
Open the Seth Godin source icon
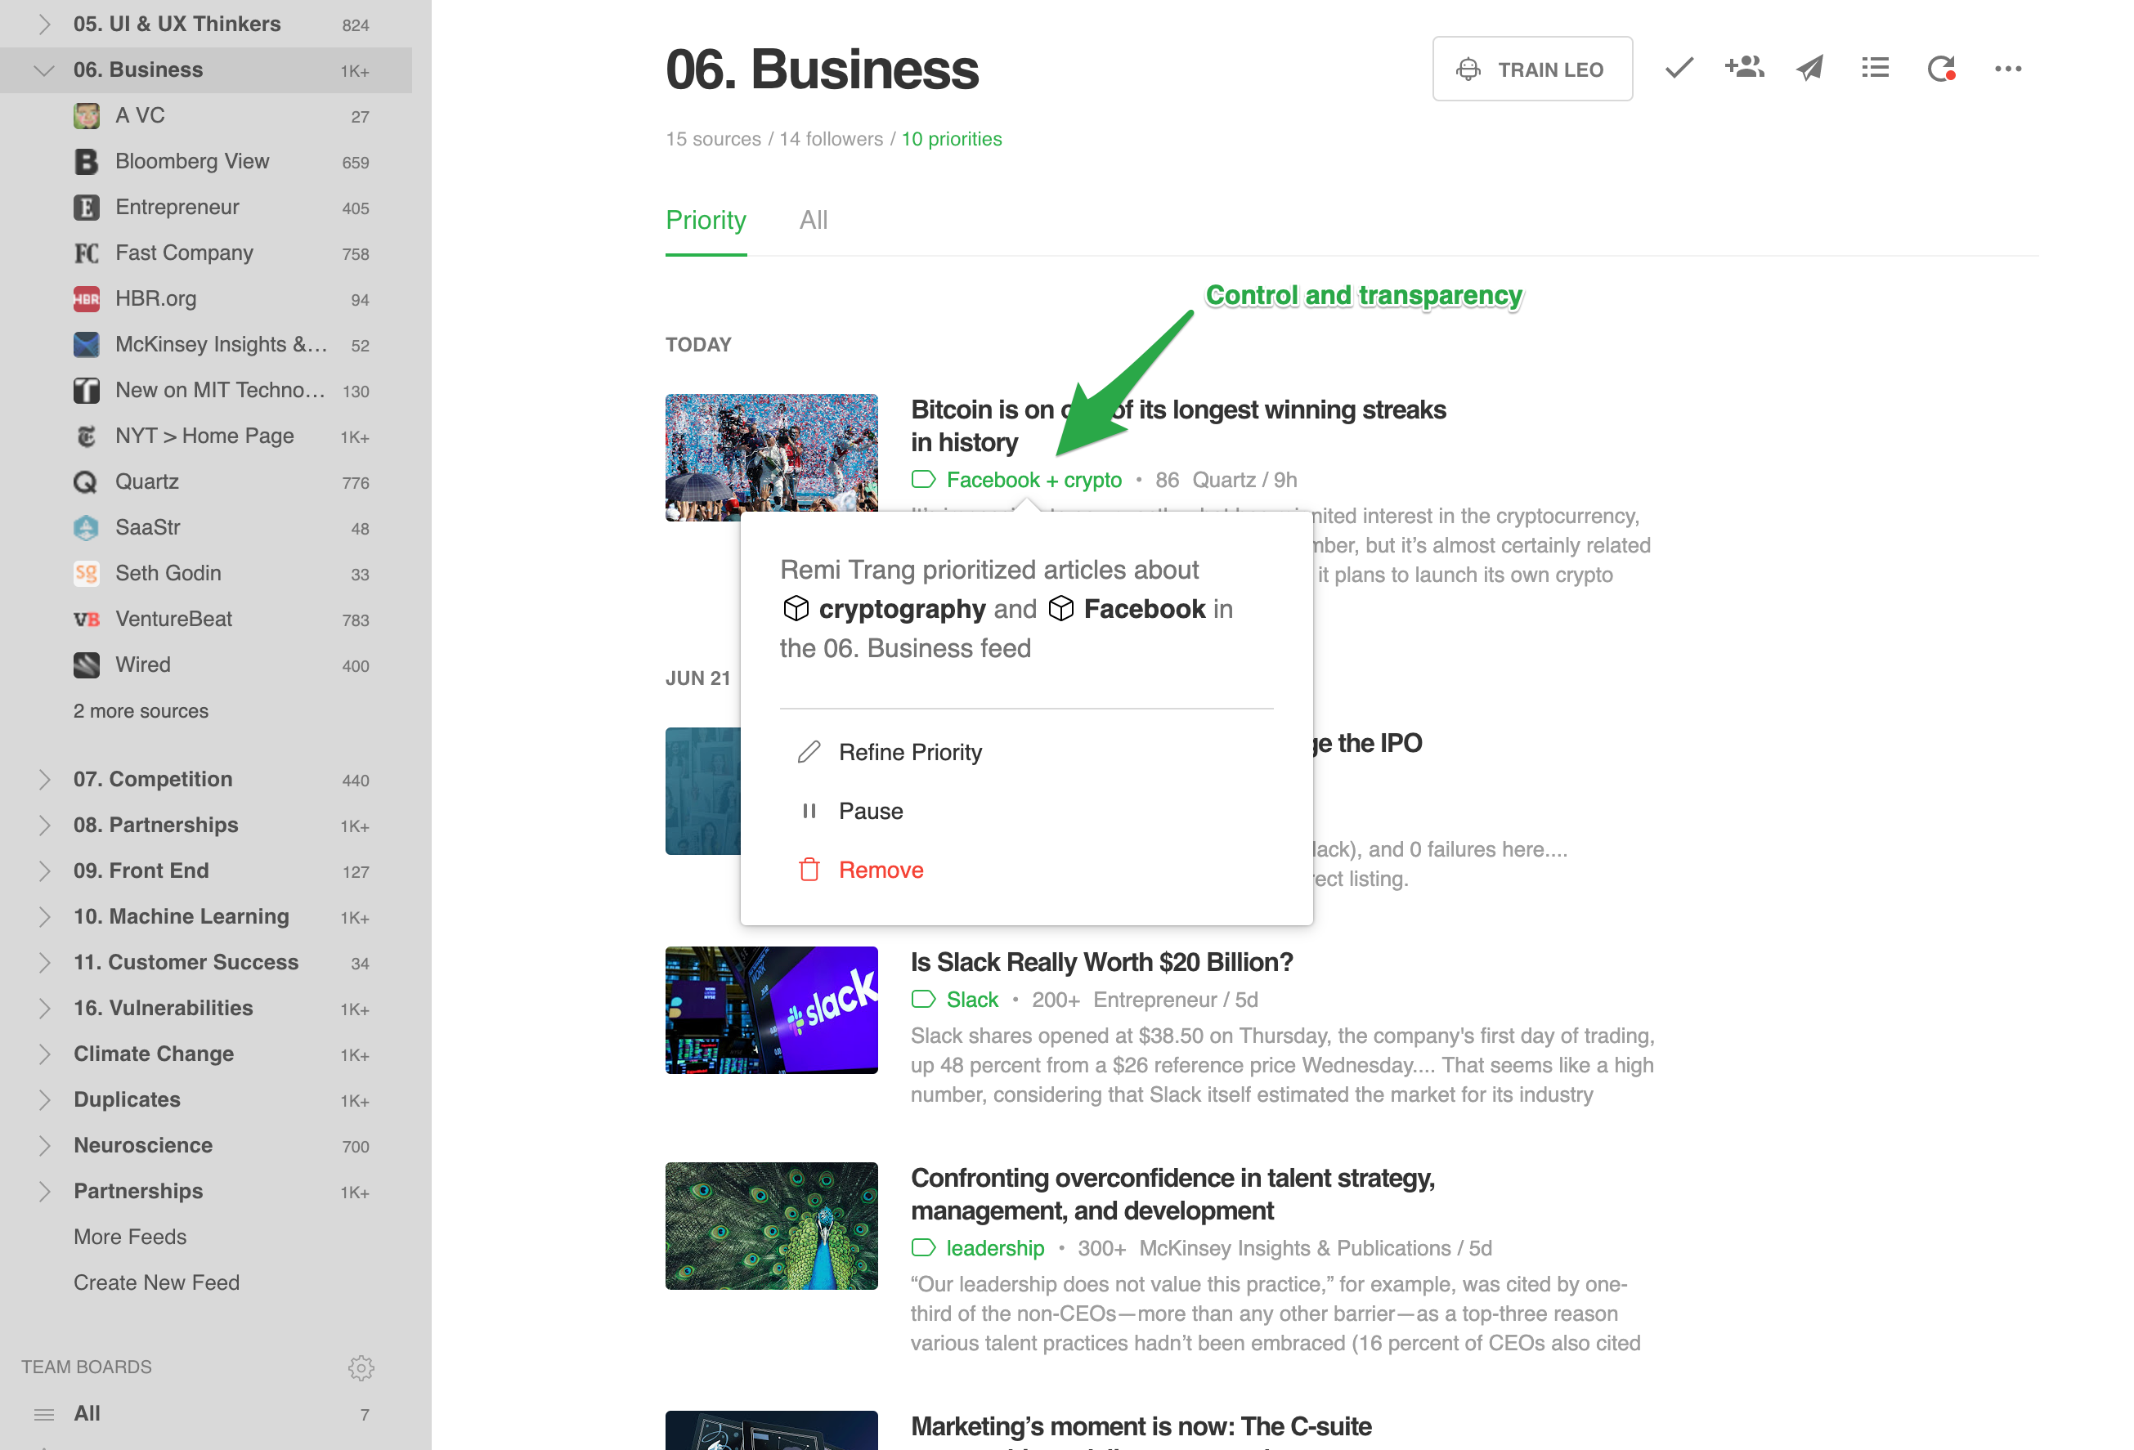point(87,574)
